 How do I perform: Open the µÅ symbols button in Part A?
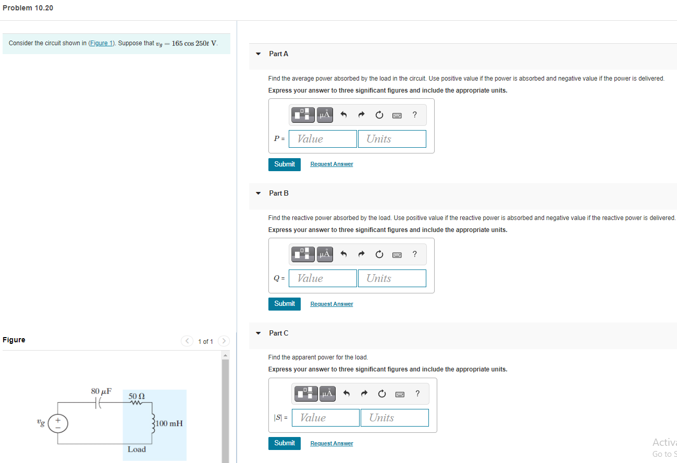325,114
